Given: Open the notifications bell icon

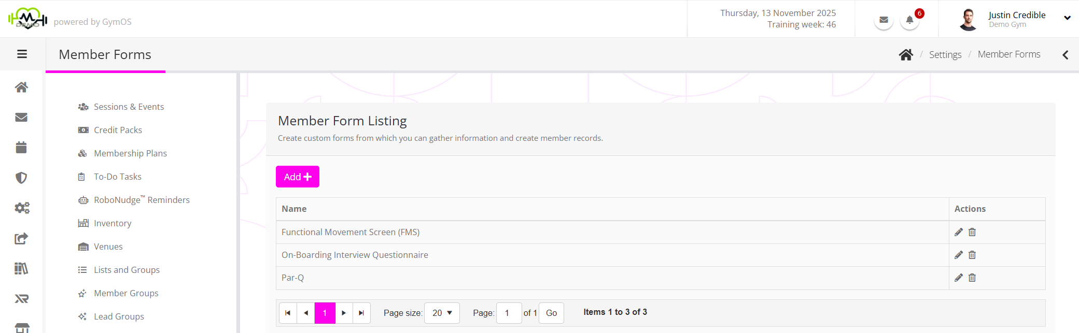Looking at the screenshot, I should pyautogui.click(x=909, y=20).
